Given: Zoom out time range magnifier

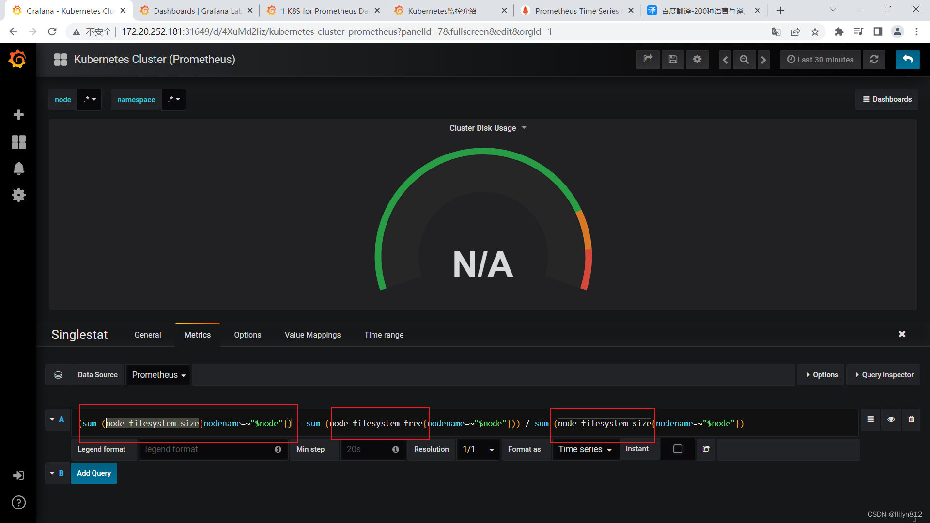Looking at the screenshot, I should (x=744, y=60).
